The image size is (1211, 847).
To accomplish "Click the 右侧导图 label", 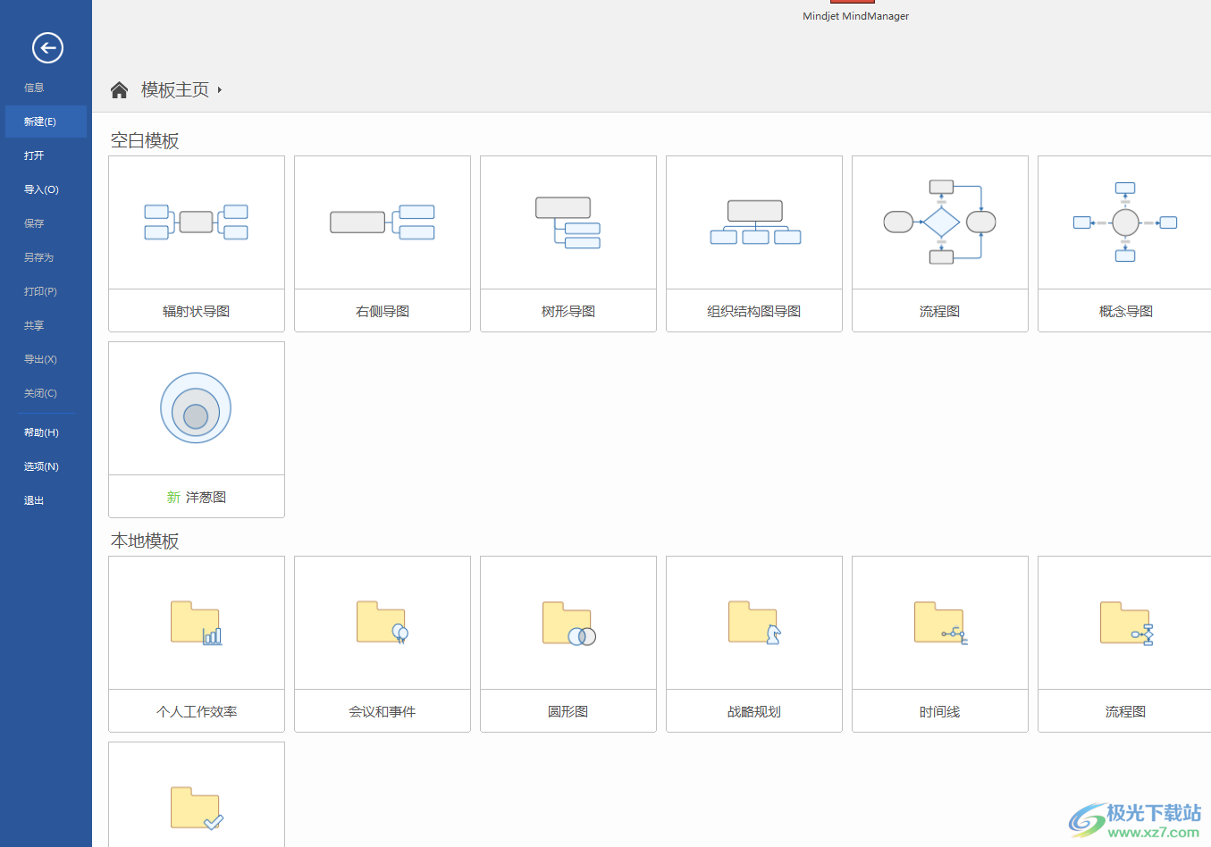I will coord(383,311).
